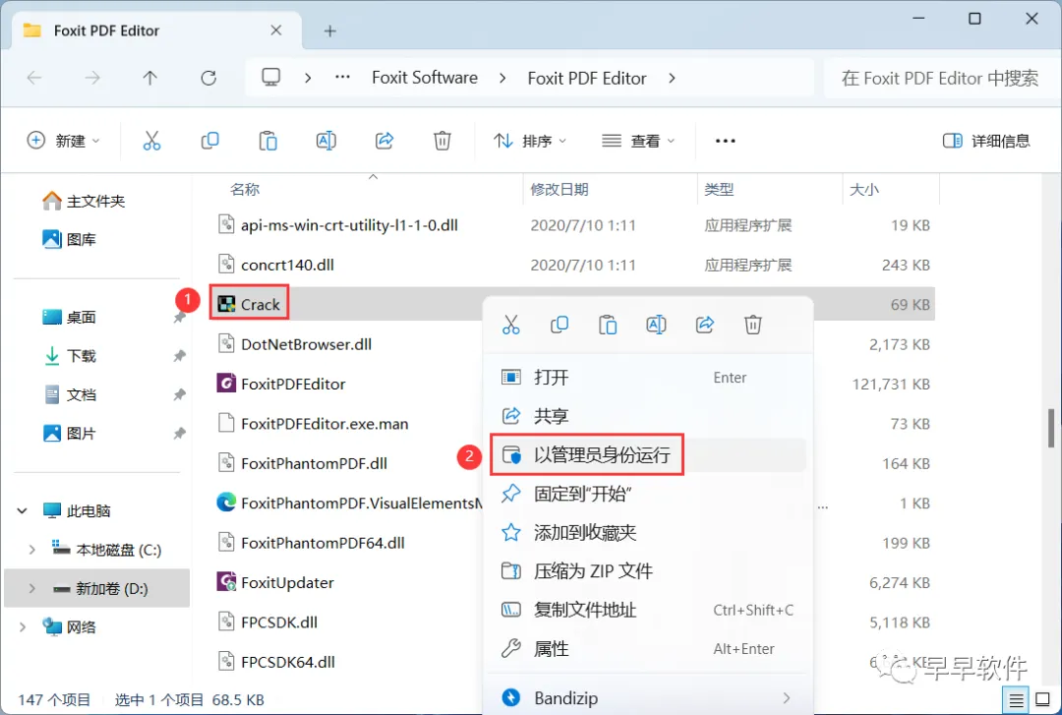This screenshot has width=1062, height=715.
Task: Open 主文件夹 in the sidebar
Action: click(84, 201)
